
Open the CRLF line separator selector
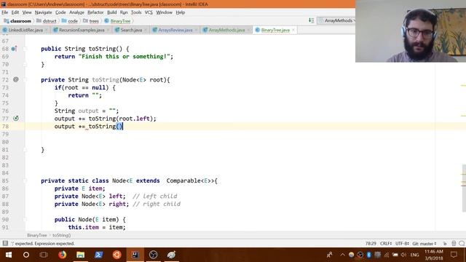[x=386, y=243]
